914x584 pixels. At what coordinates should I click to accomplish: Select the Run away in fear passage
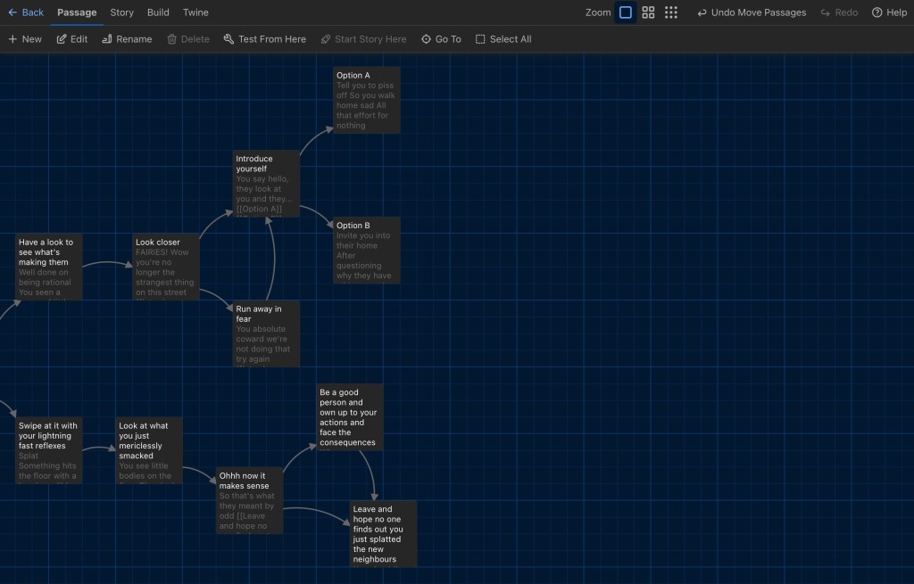[266, 333]
